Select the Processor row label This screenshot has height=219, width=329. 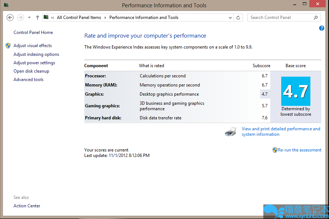click(96, 76)
